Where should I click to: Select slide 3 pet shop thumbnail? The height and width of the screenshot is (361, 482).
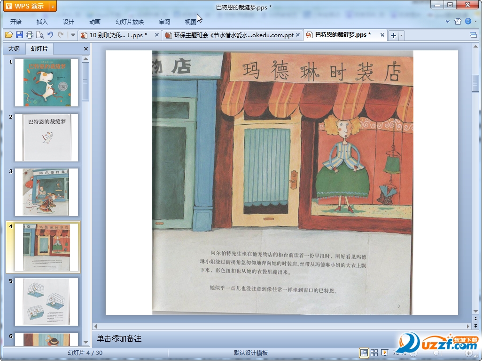47,192
